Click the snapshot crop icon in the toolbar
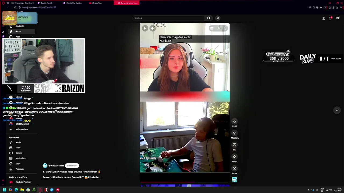The width and height of the screenshot is (344, 193). click(x=314, y=8)
